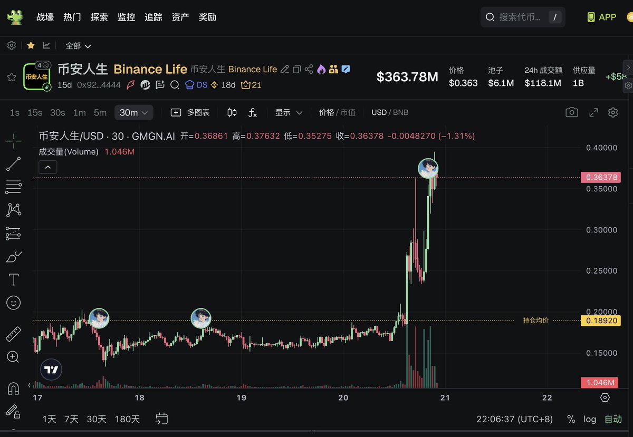
Task: Open the 热门 menu
Action: pyautogui.click(x=72, y=17)
